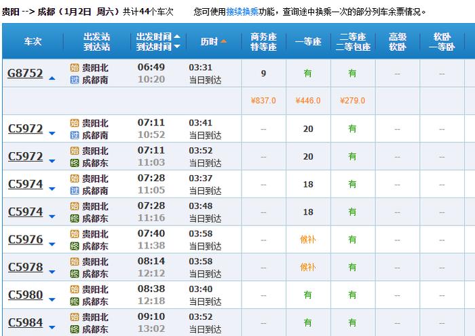The height and width of the screenshot is (336, 475).
Task: Click departure time 08:14 in C5978 row
Action: 151,261
